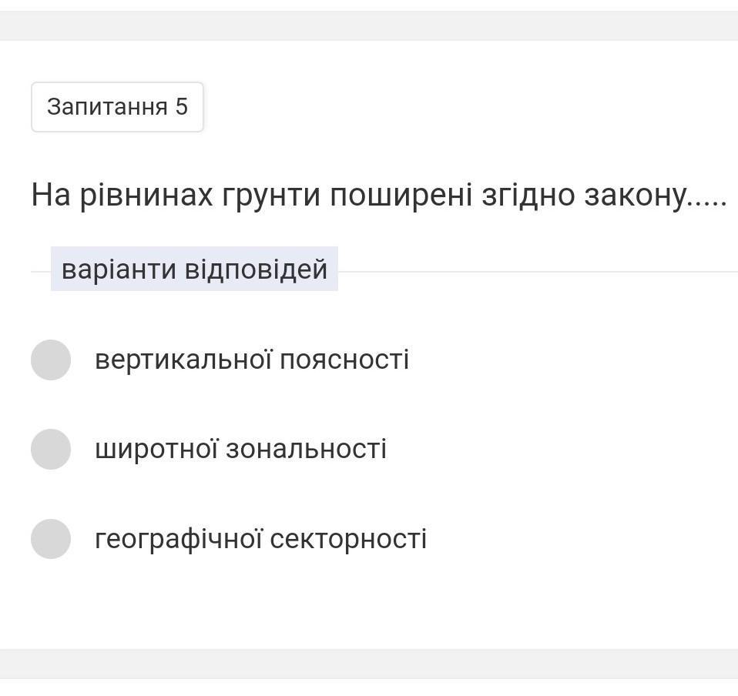The image size is (738, 696).
Task: Click the "варіанти відповідей" heading
Action: (194, 269)
